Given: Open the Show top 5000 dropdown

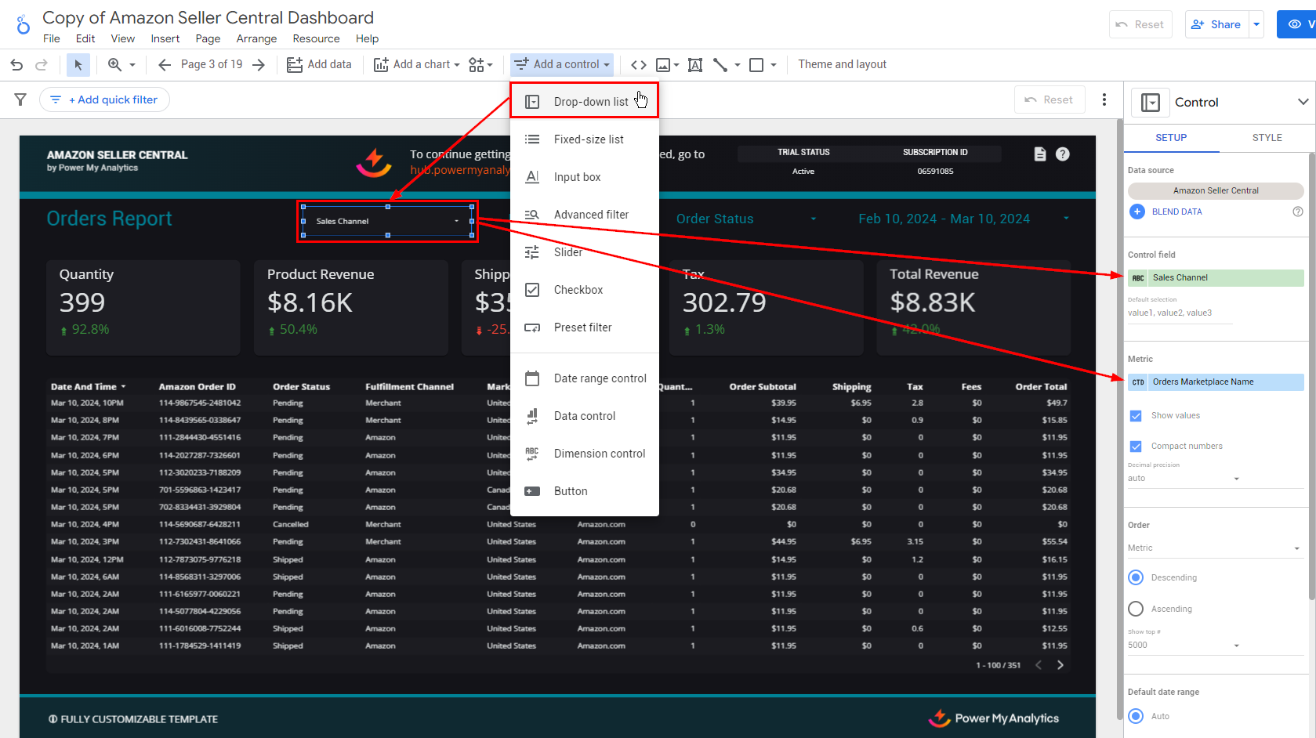Looking at the screenshot, I should (1184, 646).
